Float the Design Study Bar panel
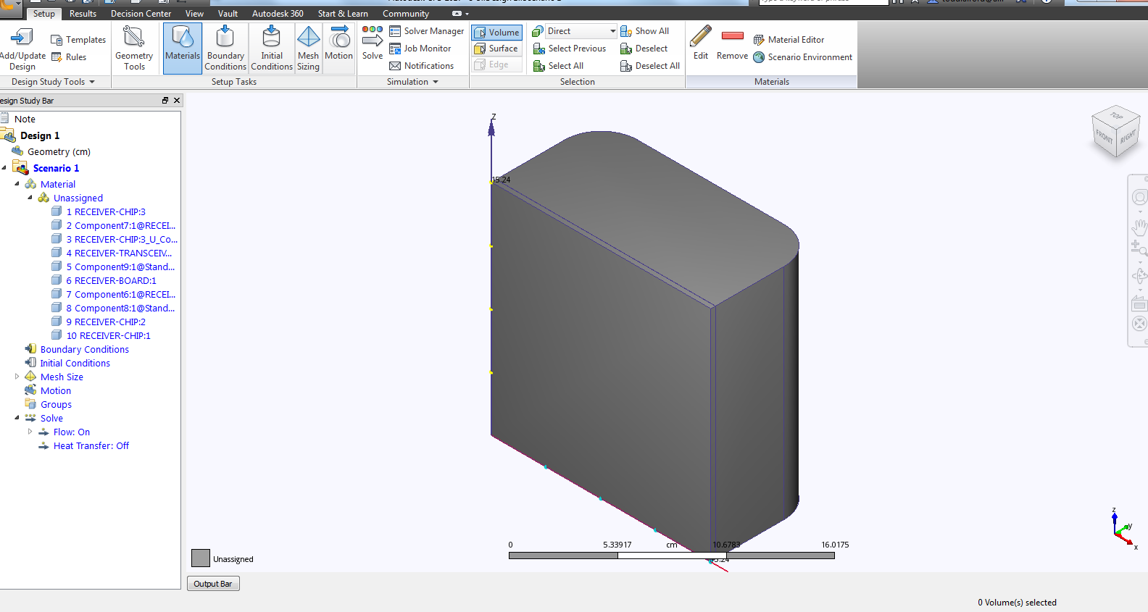The height and width of the screenshot is (612, 1148). point(165,101)
